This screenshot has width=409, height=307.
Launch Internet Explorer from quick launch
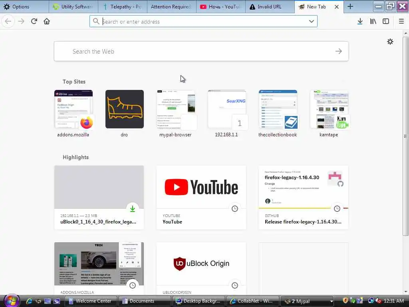(x=29, y=301)
